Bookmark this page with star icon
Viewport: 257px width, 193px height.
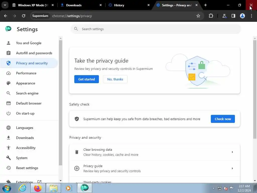click(x=198, y=16)
